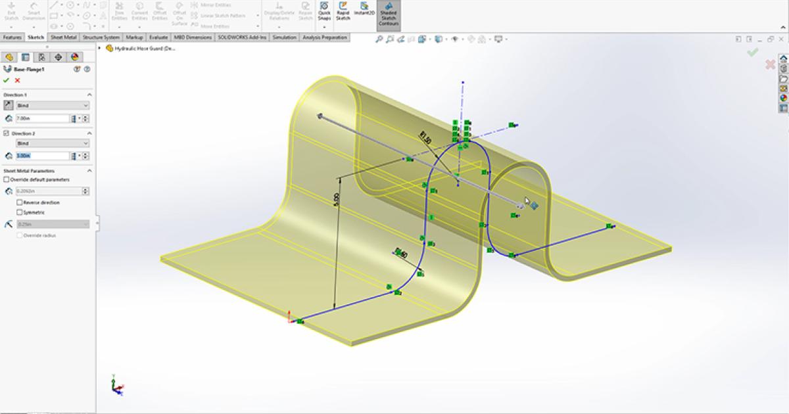Switch to the ConfigurationManager panel tab
This screenshot has height=414, width=789.
point(42,57)
